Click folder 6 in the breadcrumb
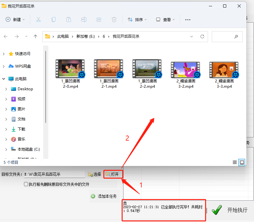The image size is (254, 222). 104,36
